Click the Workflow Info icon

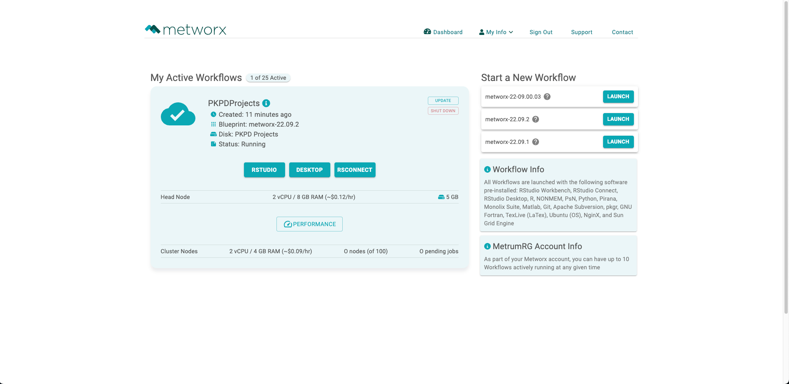[487, 169]
